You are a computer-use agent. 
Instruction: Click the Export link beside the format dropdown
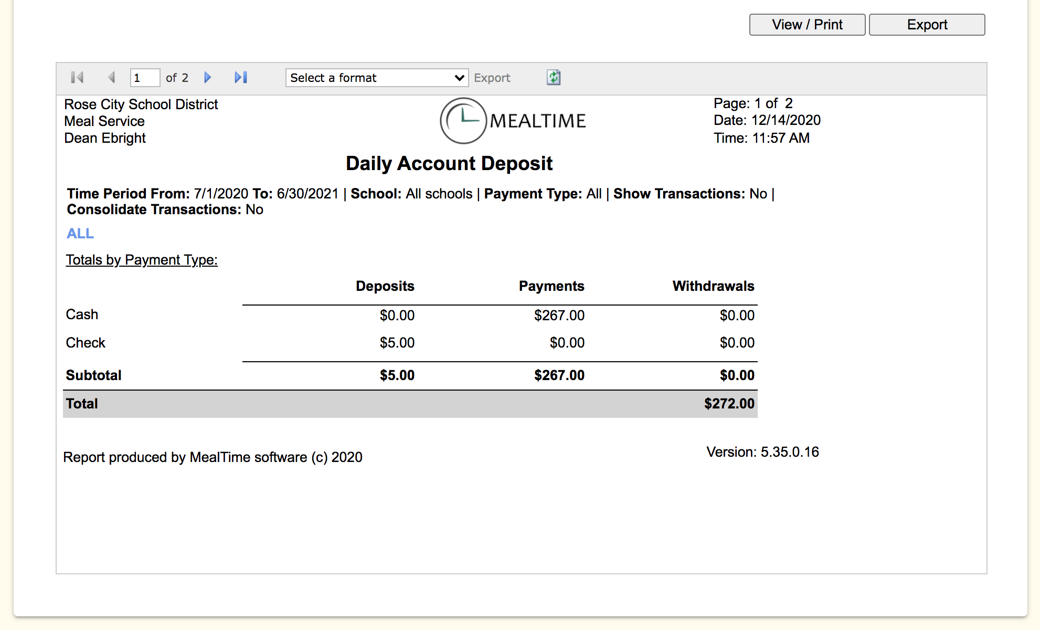[492, 78]
